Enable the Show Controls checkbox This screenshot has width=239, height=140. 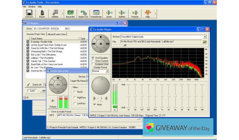[x=93, y=61]
